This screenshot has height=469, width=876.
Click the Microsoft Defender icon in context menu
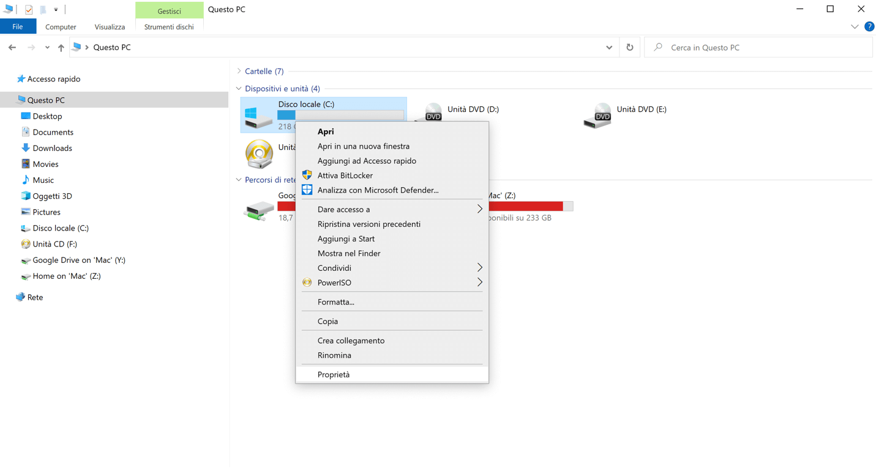307,190
